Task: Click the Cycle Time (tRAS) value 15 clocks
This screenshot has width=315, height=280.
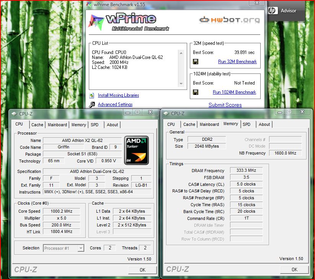Action: [x=246, y=205]
